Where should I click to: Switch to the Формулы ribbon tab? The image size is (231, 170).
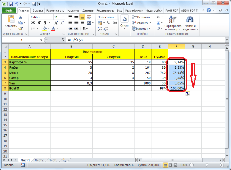[73, 10]
